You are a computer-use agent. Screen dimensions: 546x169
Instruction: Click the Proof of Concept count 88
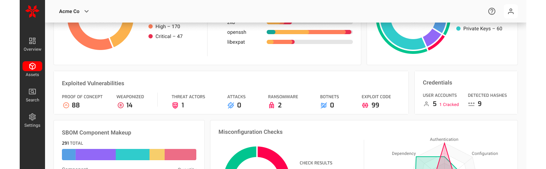[x=76, y=105]
